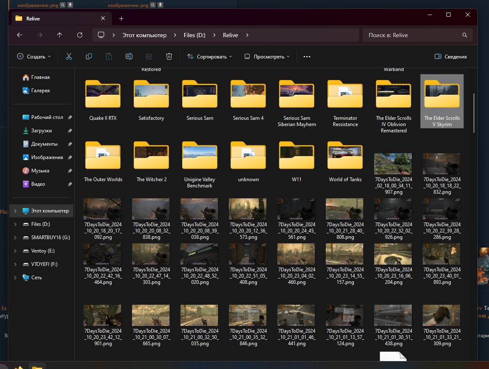Open the Создать new item menu

(34, 56)
